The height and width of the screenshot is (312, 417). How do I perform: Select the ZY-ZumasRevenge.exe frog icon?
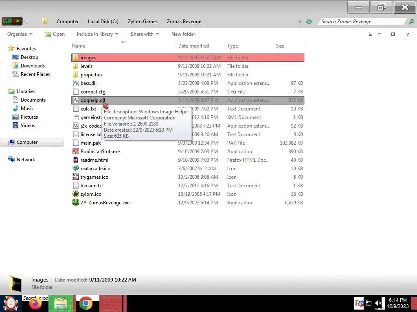point(76,202)
